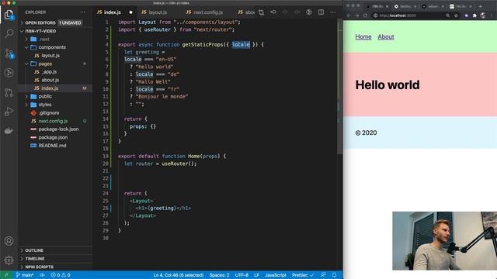Open the Docker view in activity bar
This screenshot has height=279, width=497.
pyautogui.click(x=9, y=131)
